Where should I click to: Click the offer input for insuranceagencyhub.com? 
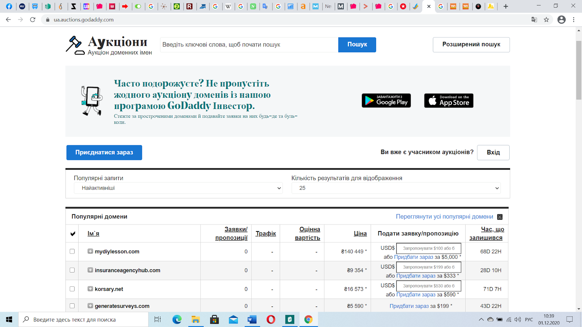pyautogui.click(x=428, y=267)
